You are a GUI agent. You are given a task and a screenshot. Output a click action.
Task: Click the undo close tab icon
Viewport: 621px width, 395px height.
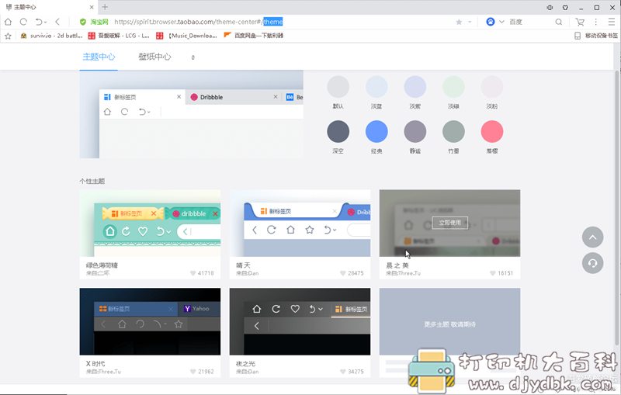pyautogui.click(x=38, y=22)
